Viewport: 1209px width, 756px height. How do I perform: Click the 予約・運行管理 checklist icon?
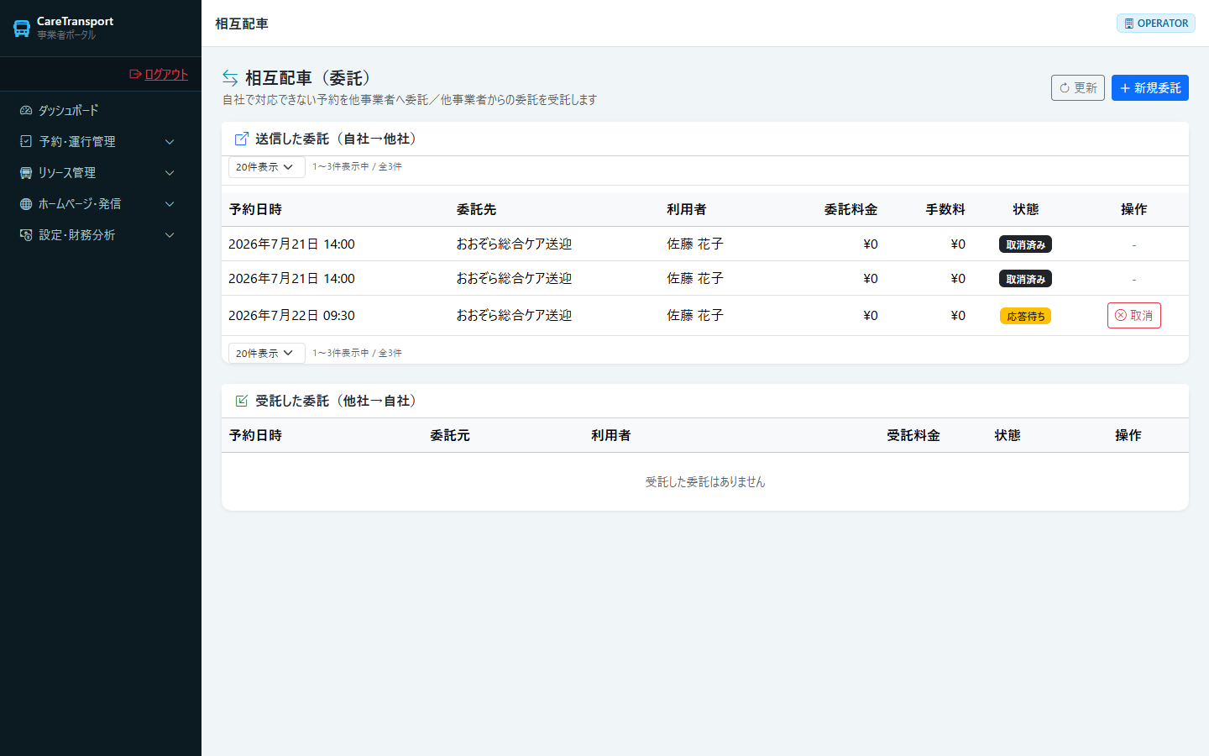26,141
